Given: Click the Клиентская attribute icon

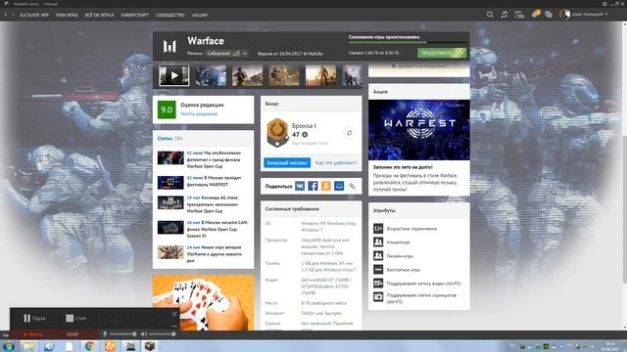Looking at the screenshot, I should (378, 242).
